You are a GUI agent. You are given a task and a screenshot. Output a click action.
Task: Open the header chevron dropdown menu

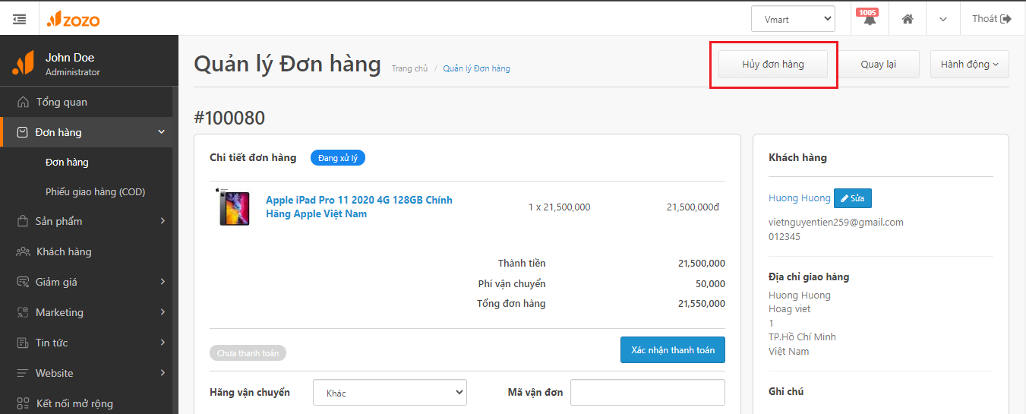pyautogui.click(x=943, y=19)
